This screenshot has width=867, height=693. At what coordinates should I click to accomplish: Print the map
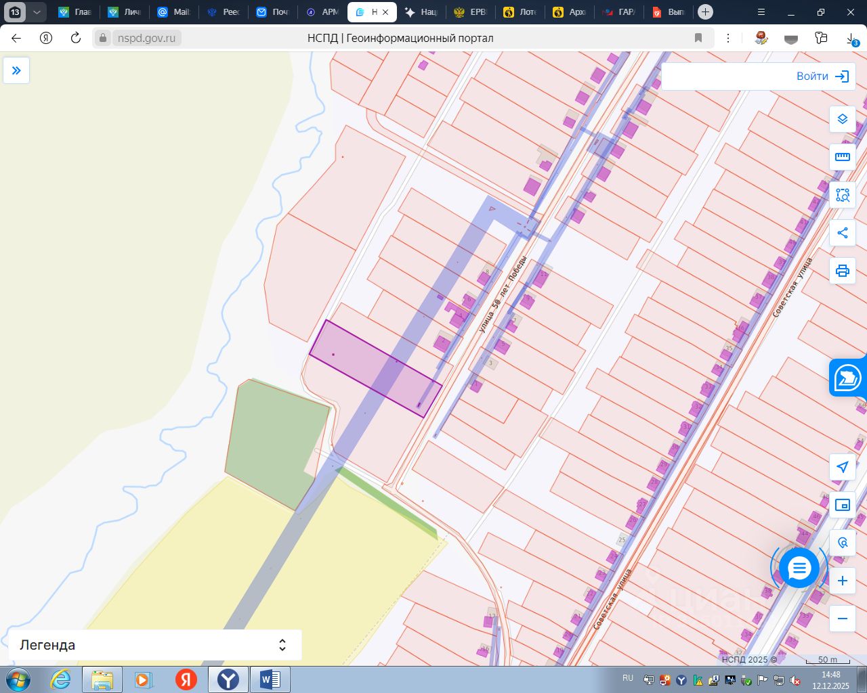point(843,271)
